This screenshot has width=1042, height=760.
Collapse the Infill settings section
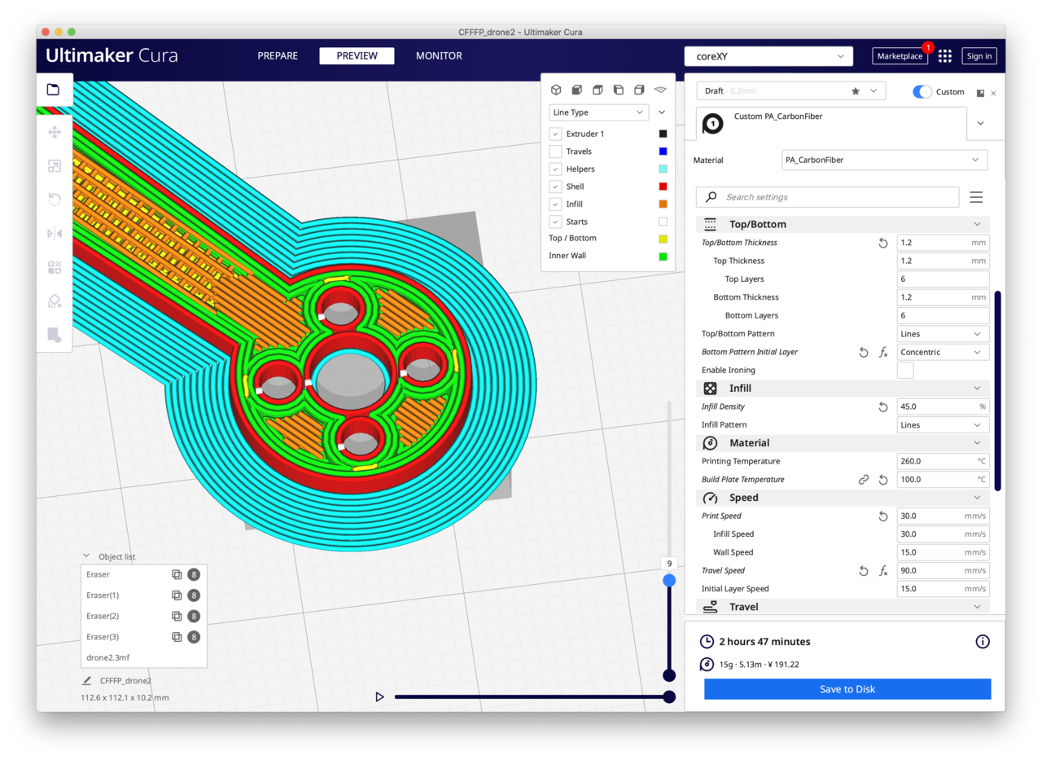(843, 389)
